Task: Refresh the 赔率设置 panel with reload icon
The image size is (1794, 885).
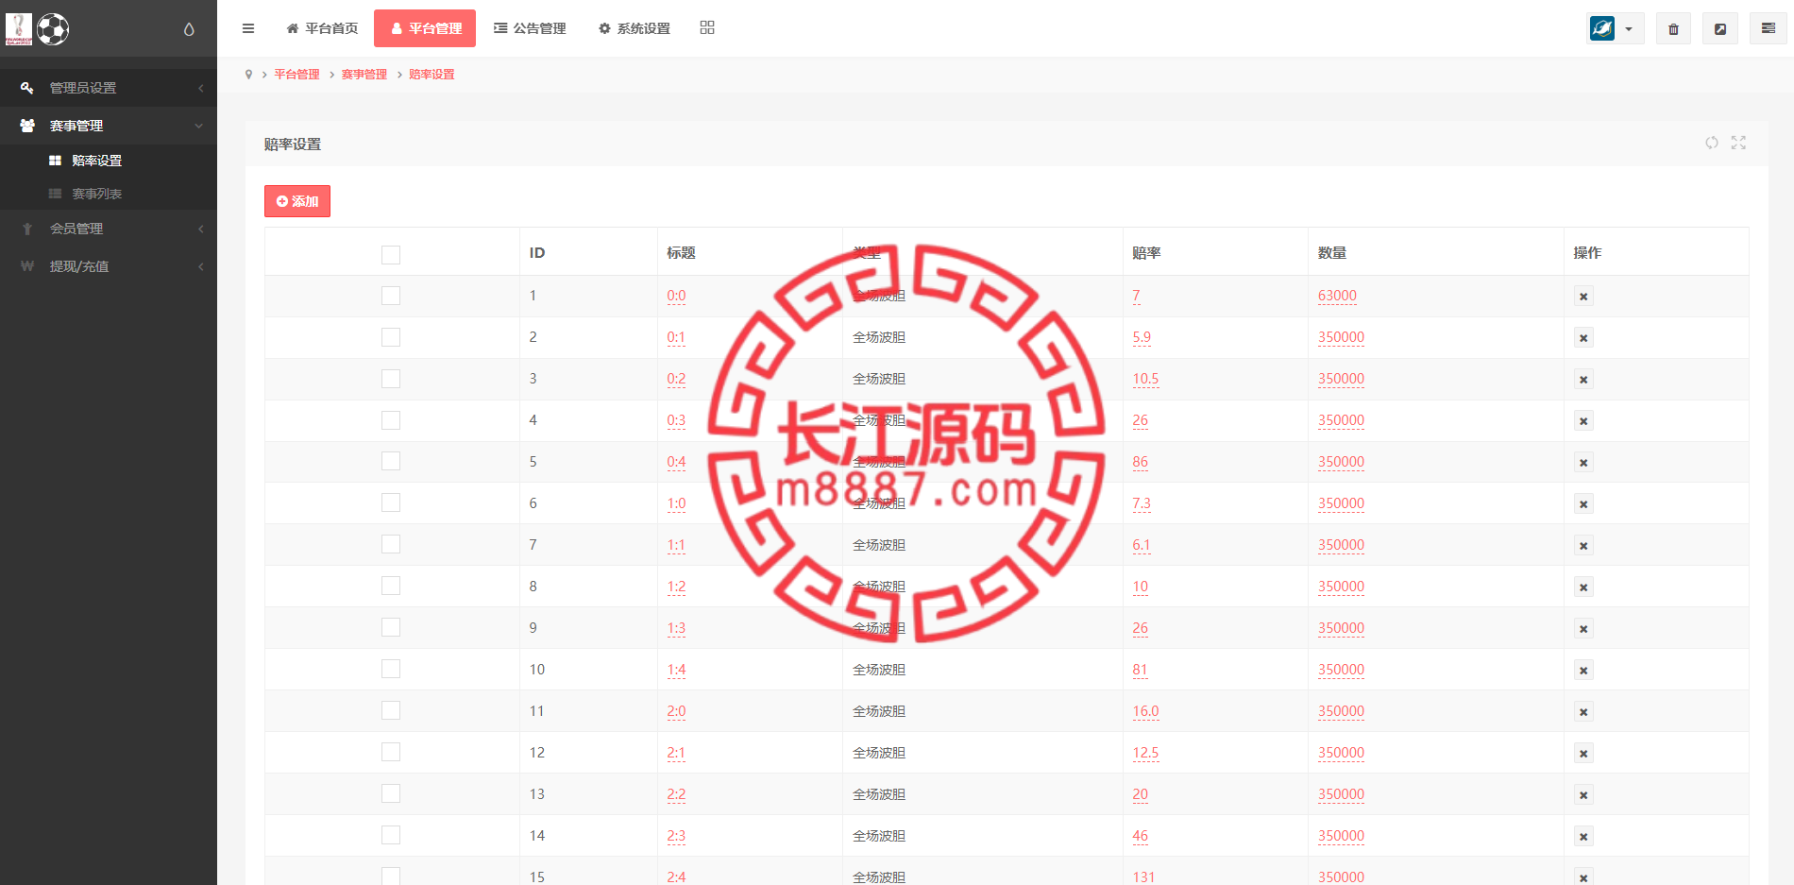Action: pos(1712,143)
